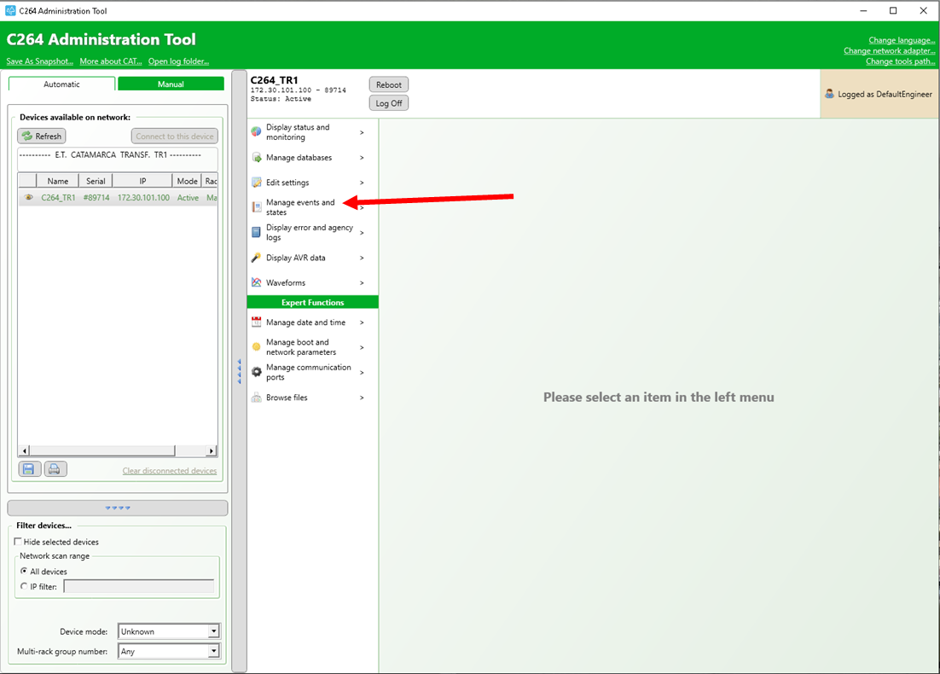Expand the Waveforms chevron
This screenshot has height=674, width=940.
[x=362, y=282]
